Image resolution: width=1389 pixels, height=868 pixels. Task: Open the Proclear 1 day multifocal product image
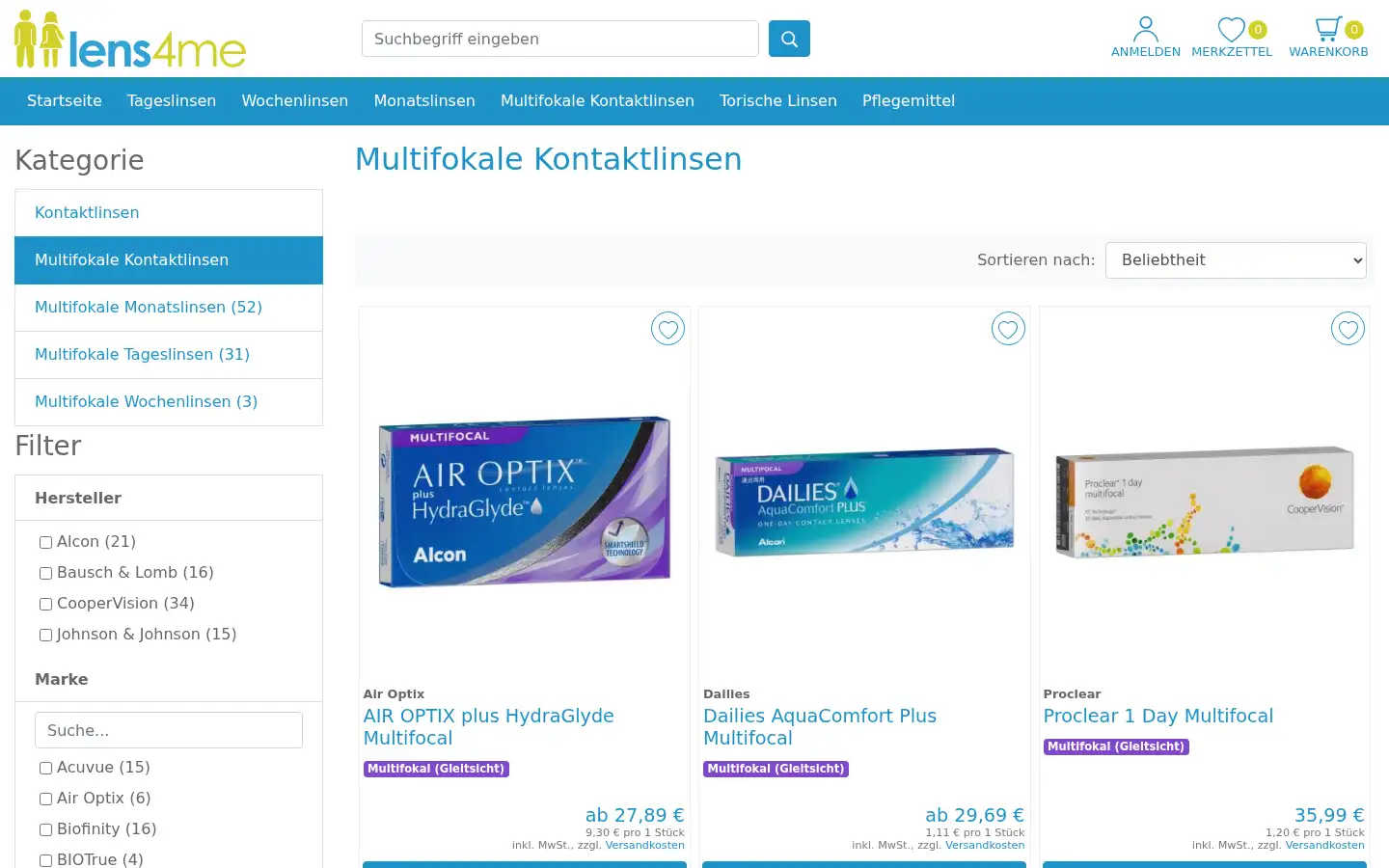[1205, 502]
